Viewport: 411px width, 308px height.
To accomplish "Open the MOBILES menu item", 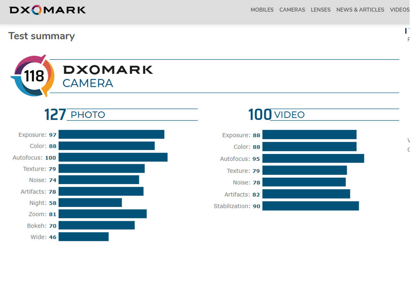I will click(262, 10).
